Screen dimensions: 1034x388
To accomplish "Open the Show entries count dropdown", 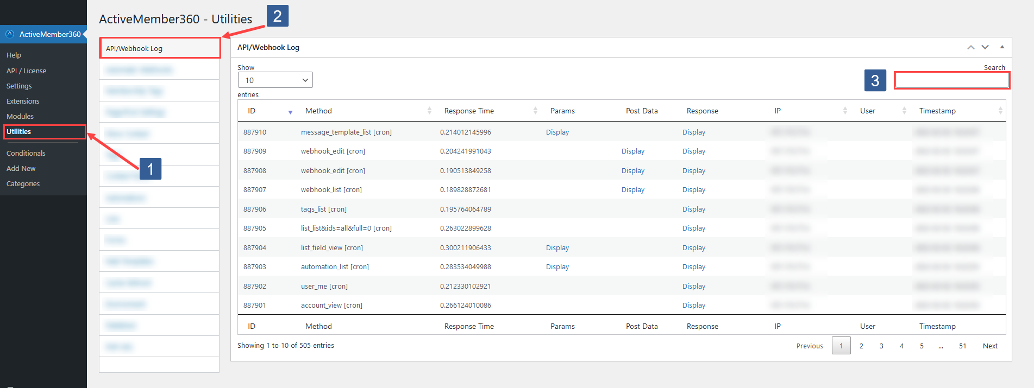I will tap(275, 80).
